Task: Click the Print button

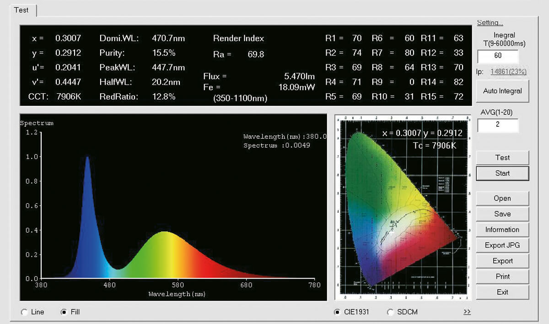Action: [x=502, y=276]
